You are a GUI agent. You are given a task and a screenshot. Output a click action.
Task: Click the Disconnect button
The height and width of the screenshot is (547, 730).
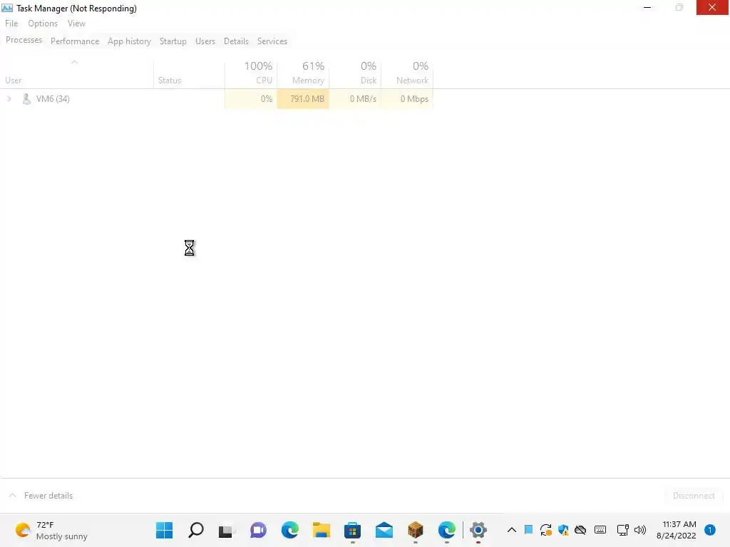point(693,496)
